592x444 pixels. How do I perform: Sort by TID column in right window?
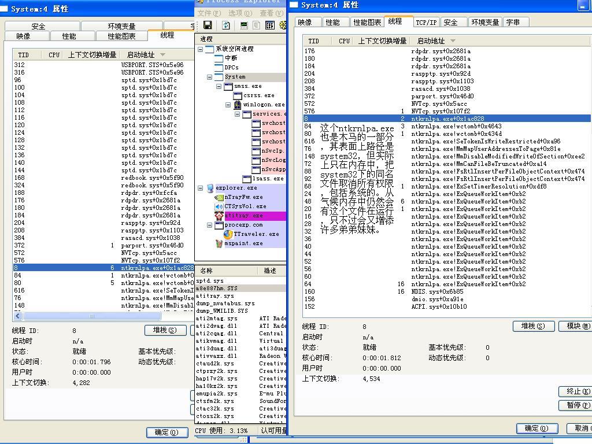(318, 41)
